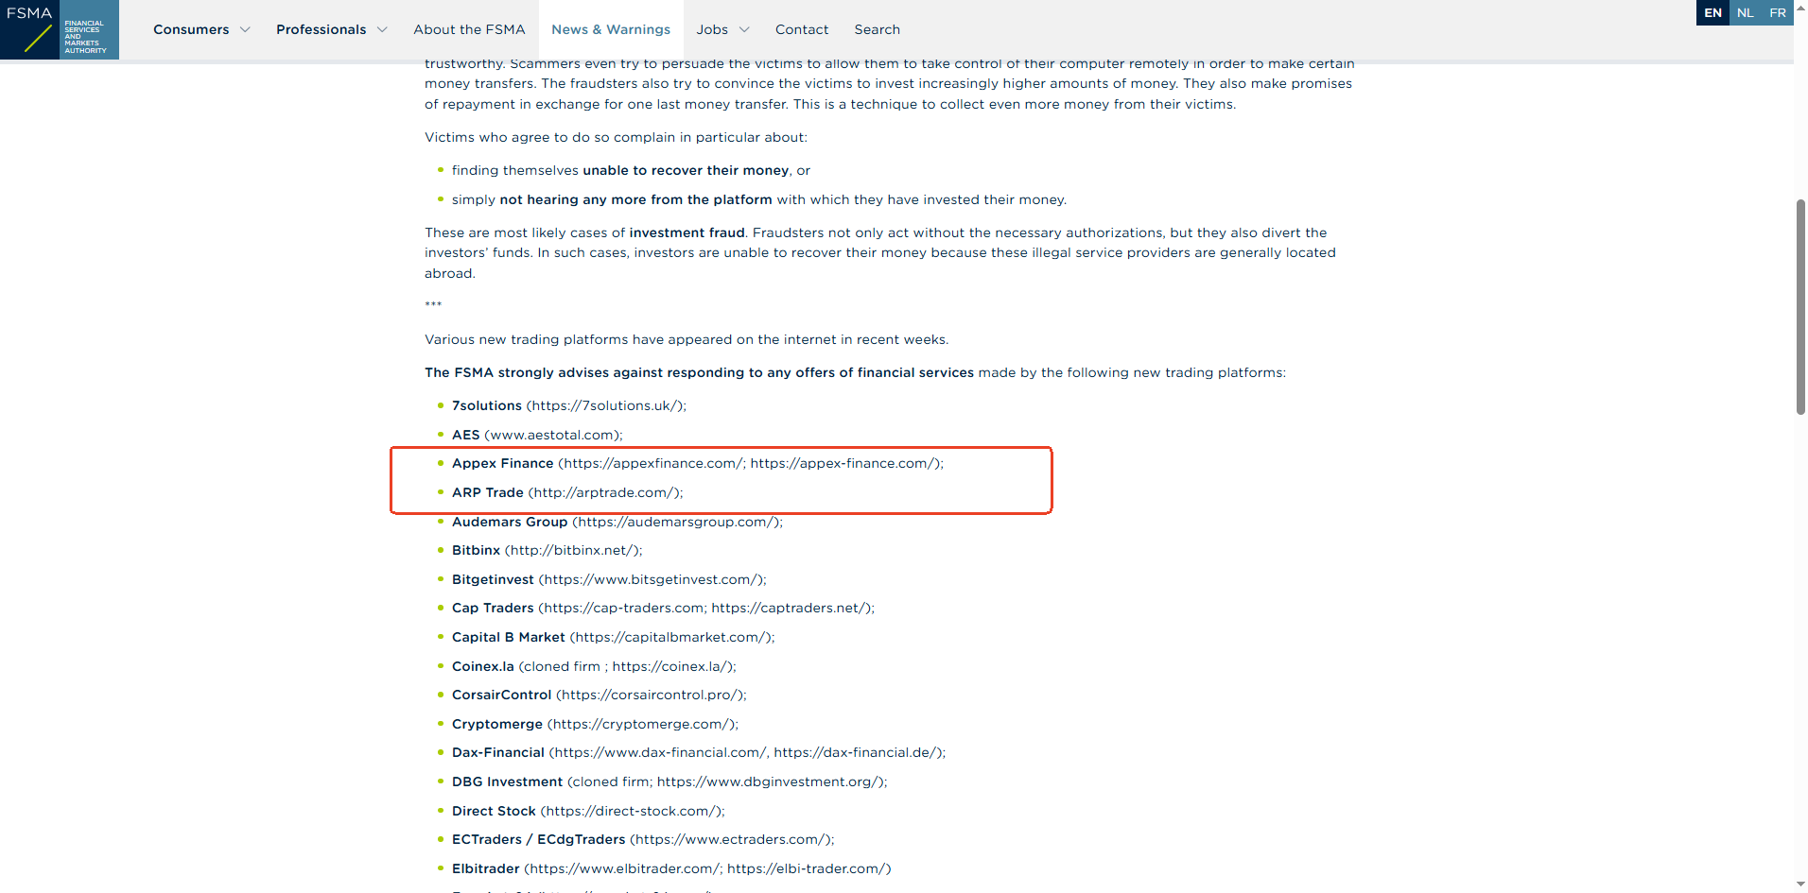Go to the Contact page
The image size is (1808, 893).
pos(802,29)
